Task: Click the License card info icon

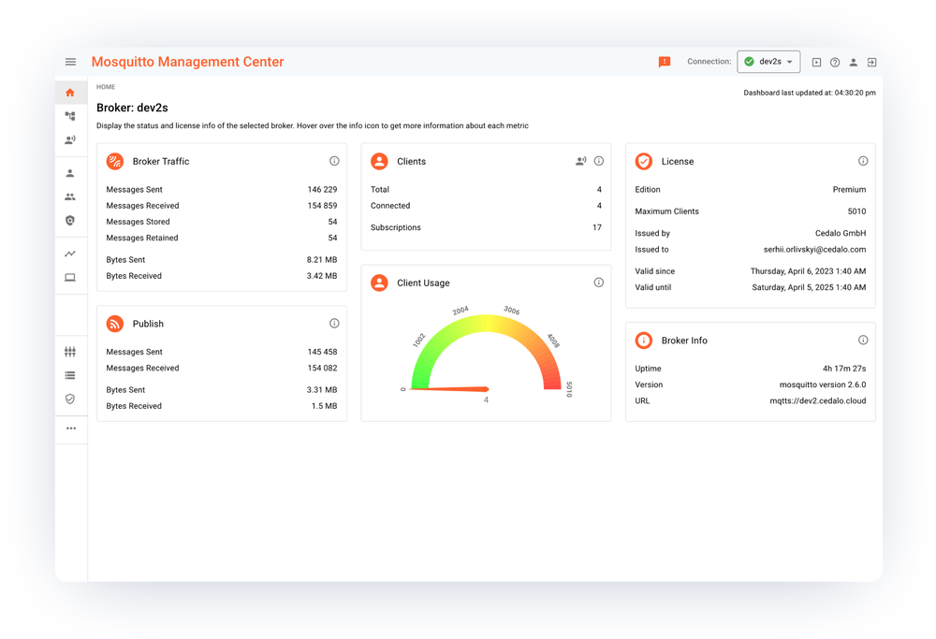Action: tap(863, 161)
